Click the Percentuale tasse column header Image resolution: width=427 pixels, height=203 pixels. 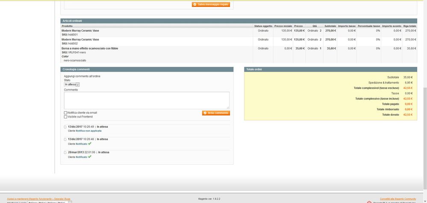pos(369,26)
